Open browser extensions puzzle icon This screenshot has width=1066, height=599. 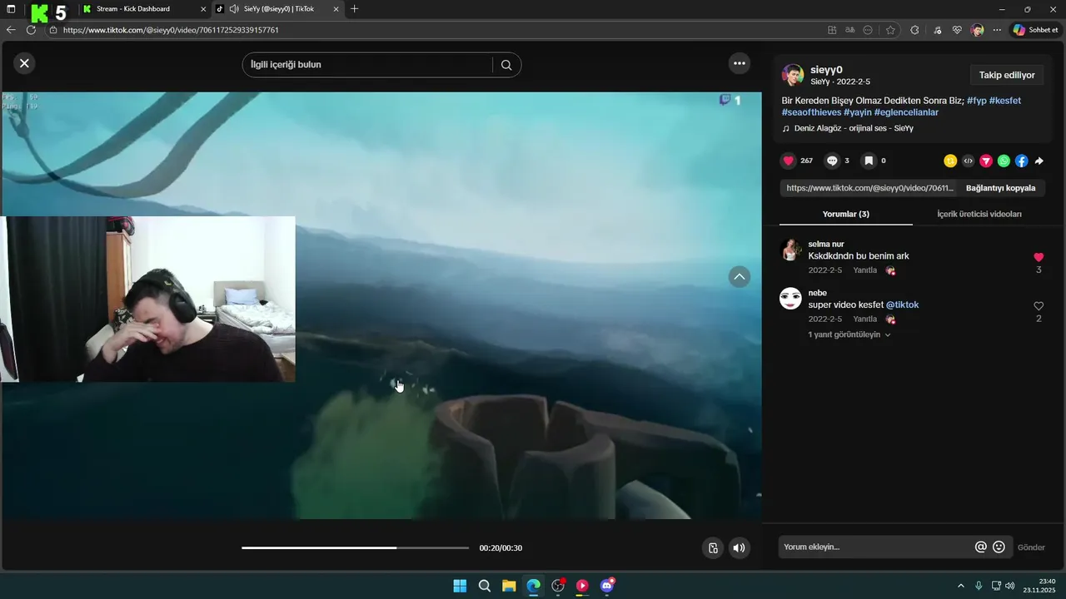coord(914,30)
